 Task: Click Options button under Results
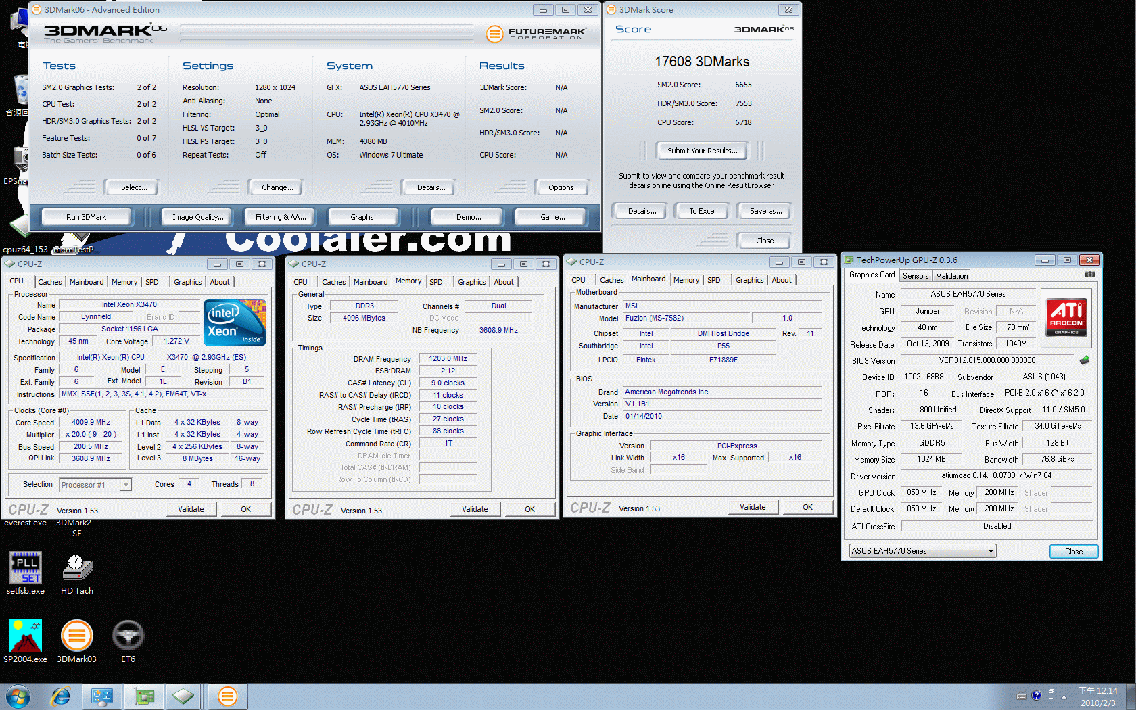tap(563, 187)
